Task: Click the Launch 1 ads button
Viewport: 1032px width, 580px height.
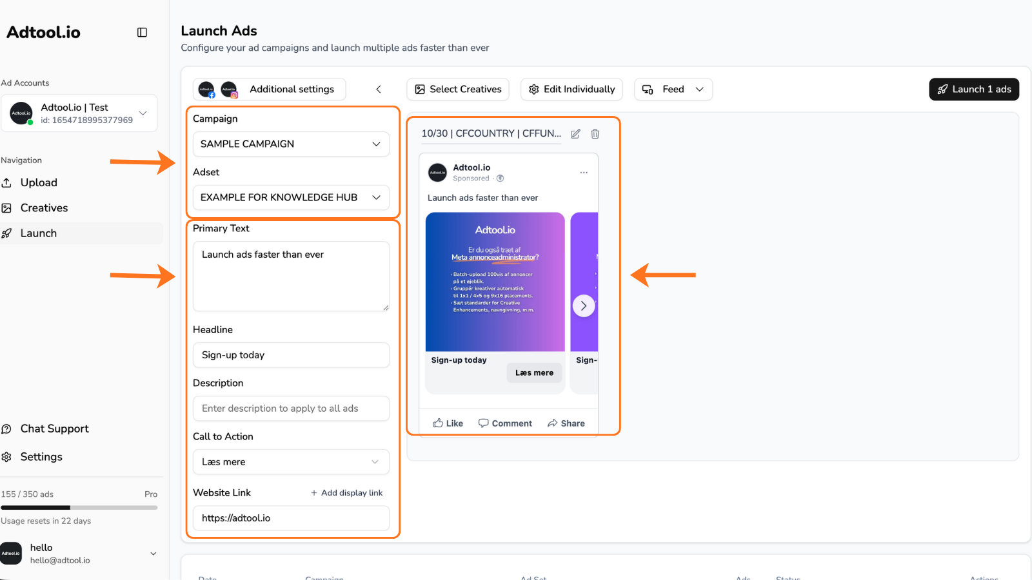Action: click(974, 89)
